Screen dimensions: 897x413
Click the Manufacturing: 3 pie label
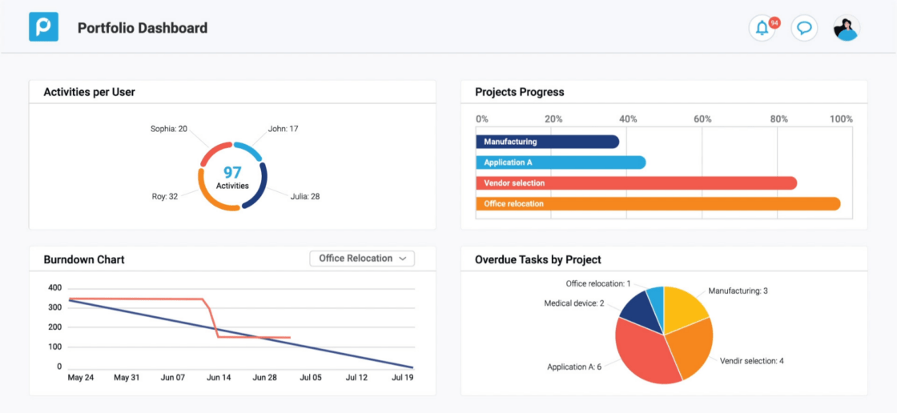(x=738, y=291)
